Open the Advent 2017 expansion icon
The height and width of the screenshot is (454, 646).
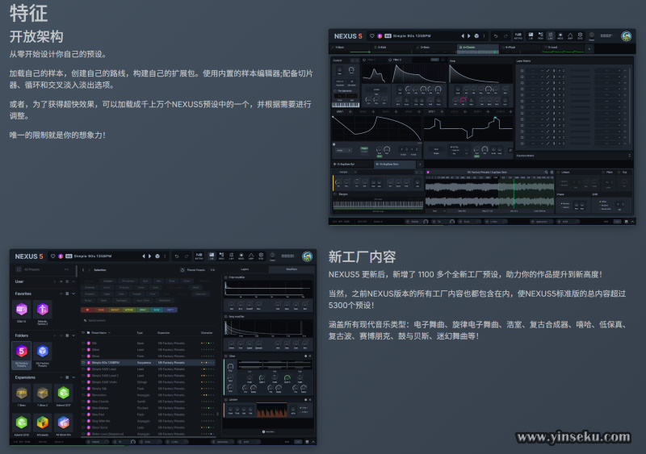click(64, 392)
